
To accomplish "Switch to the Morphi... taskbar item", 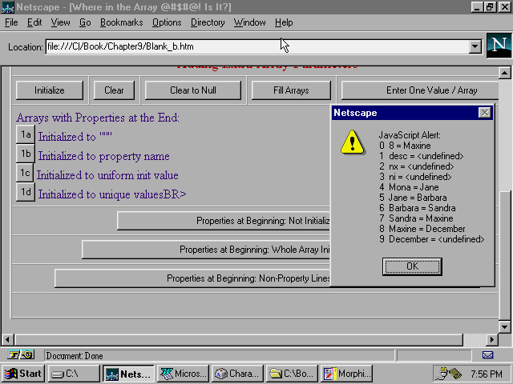I will click(347, 374).
